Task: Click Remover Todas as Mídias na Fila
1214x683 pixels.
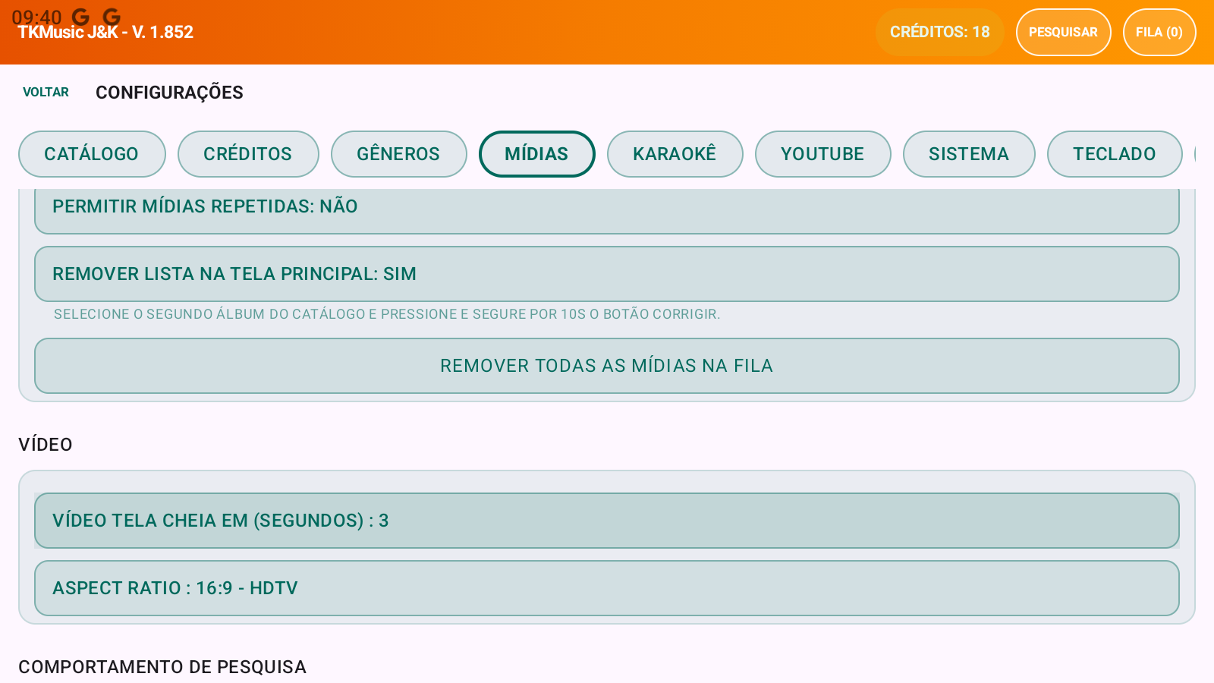Action: (607, 366)
